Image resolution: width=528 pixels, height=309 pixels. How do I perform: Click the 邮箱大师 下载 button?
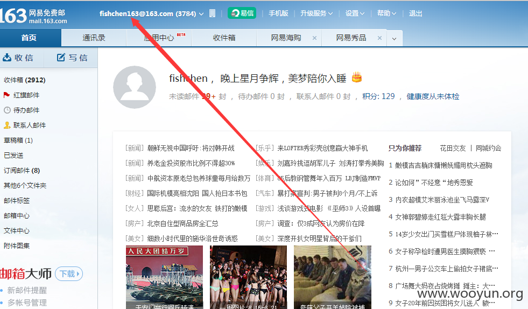click(x=69, y=273)
